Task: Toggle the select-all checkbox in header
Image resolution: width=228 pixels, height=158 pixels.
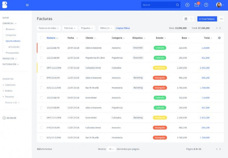Action: pyautogui.click(x=41, y=38)
